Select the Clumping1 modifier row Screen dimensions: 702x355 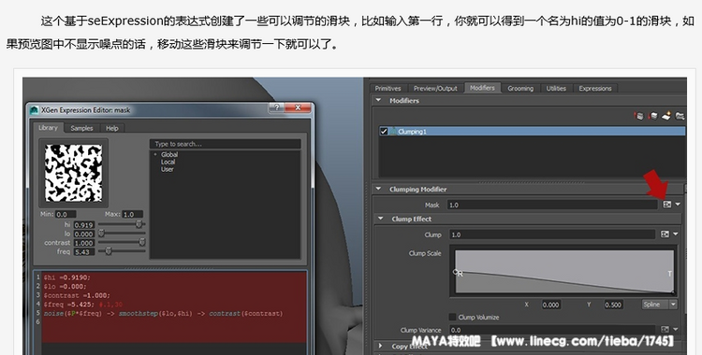click(532, 131)
